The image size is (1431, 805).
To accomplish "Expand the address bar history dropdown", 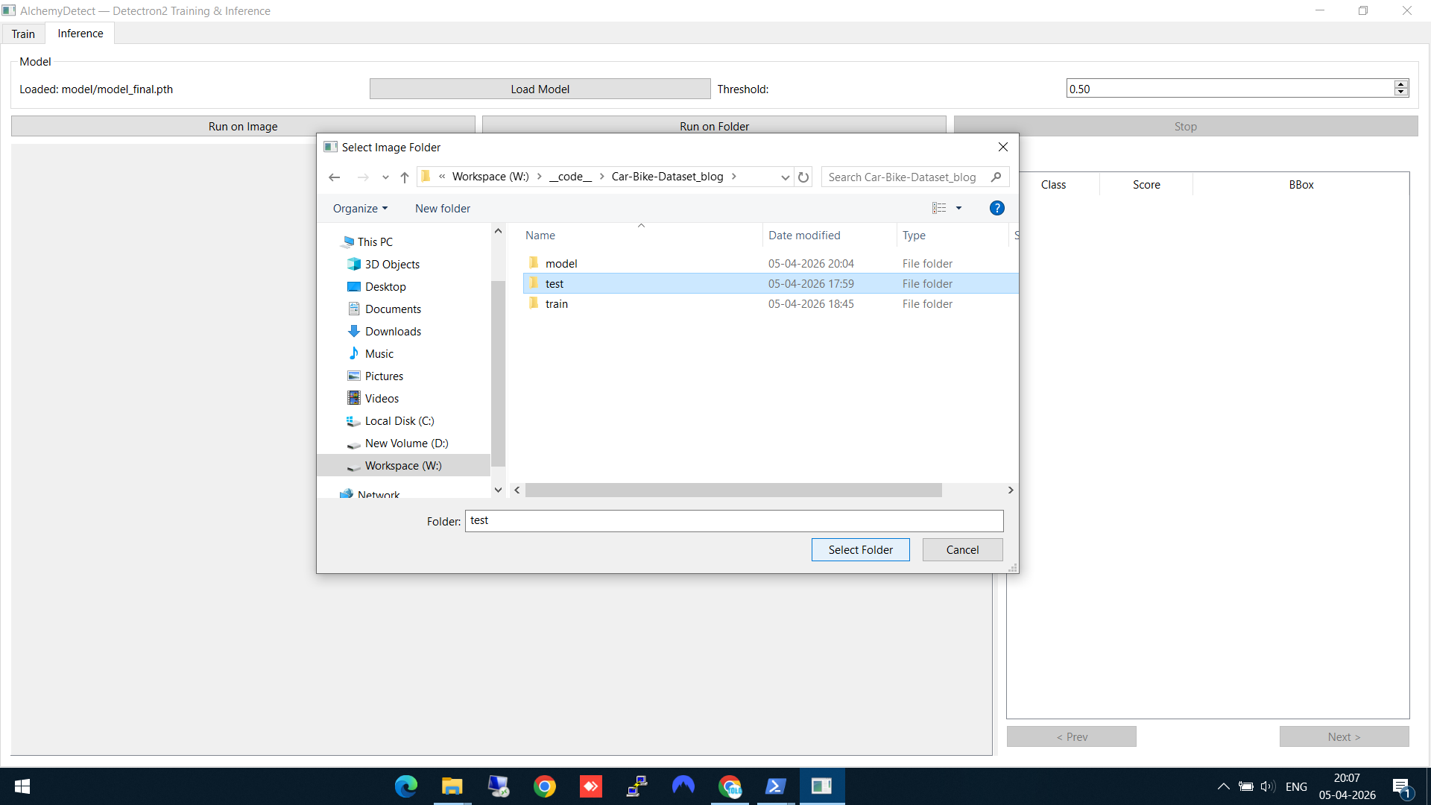I will click(x=785, y=177).
